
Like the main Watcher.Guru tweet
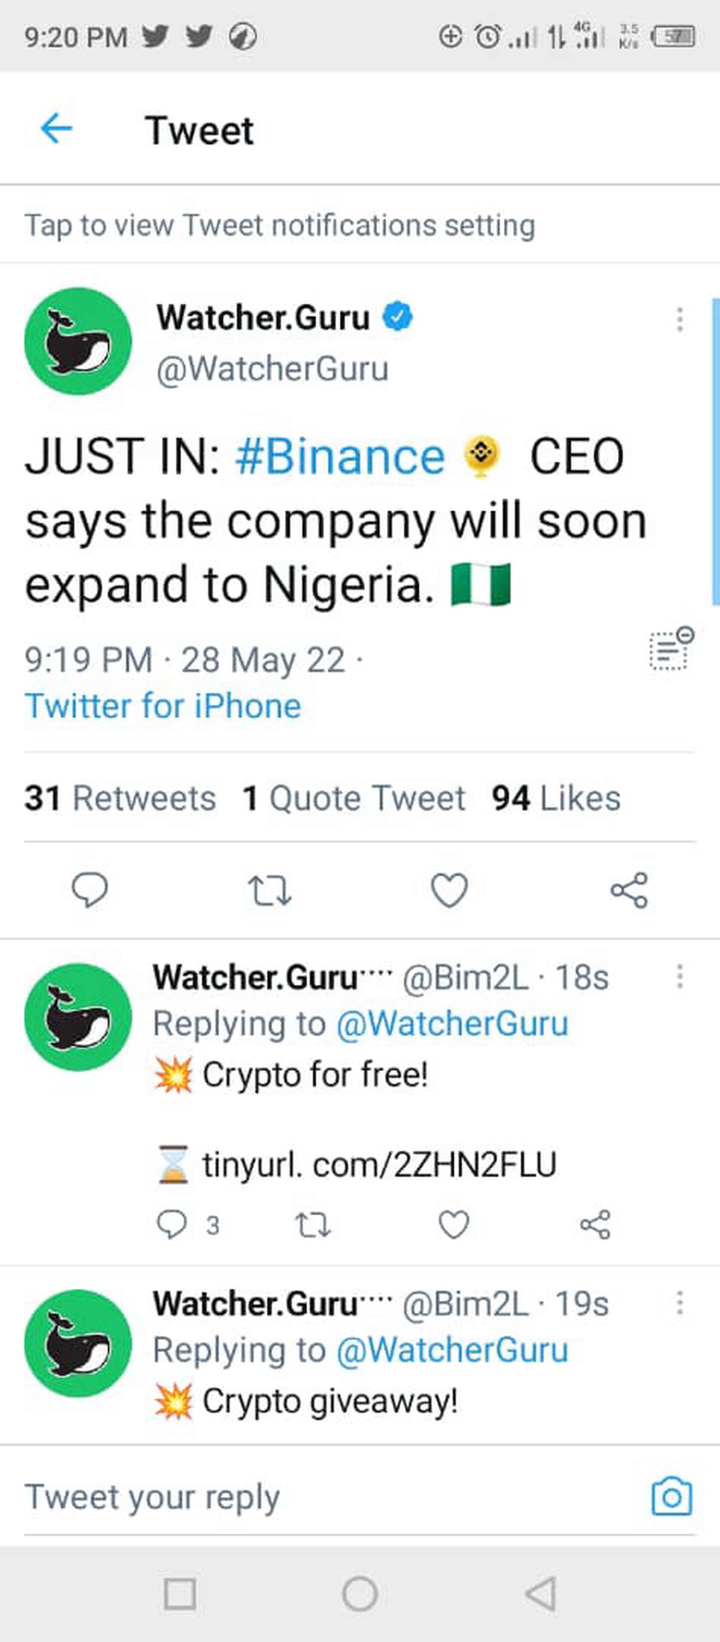[449, 890]
